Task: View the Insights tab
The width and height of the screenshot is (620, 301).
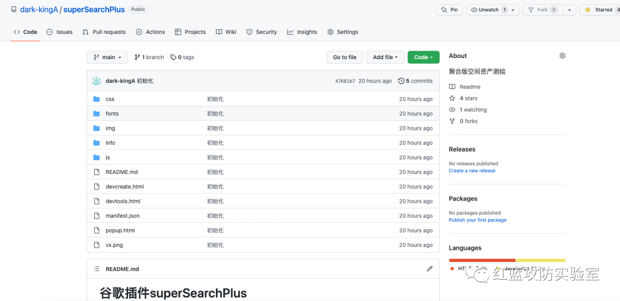Action: click(x=302, y=32)
